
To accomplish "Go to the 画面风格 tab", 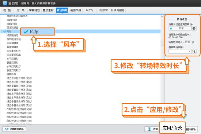I will 76,10.
